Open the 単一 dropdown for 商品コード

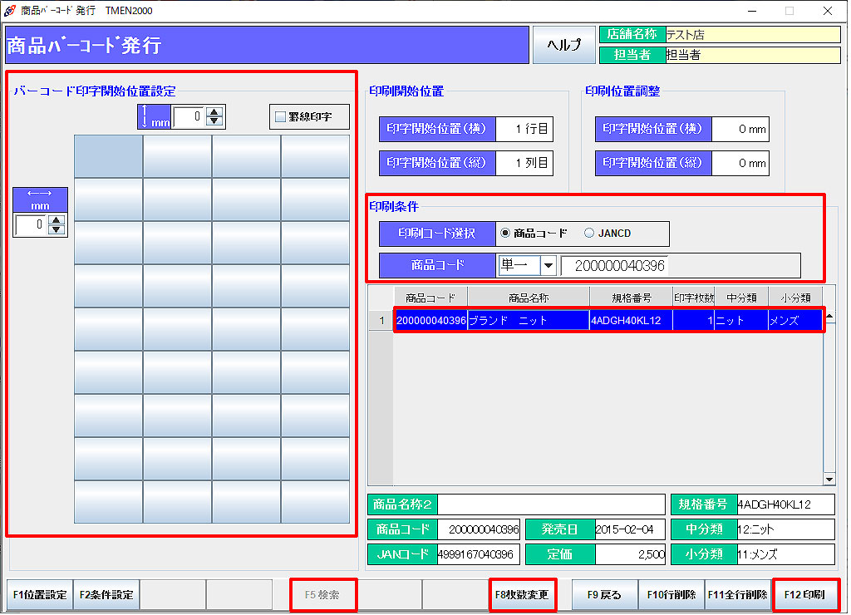coord(548,266)
